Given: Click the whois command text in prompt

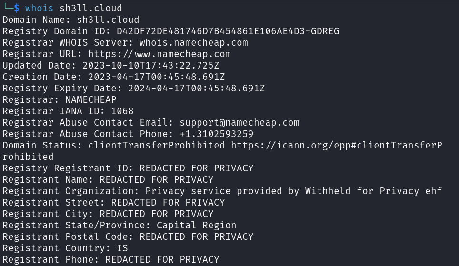Looking at the screenshot, I should pos(39,8).
